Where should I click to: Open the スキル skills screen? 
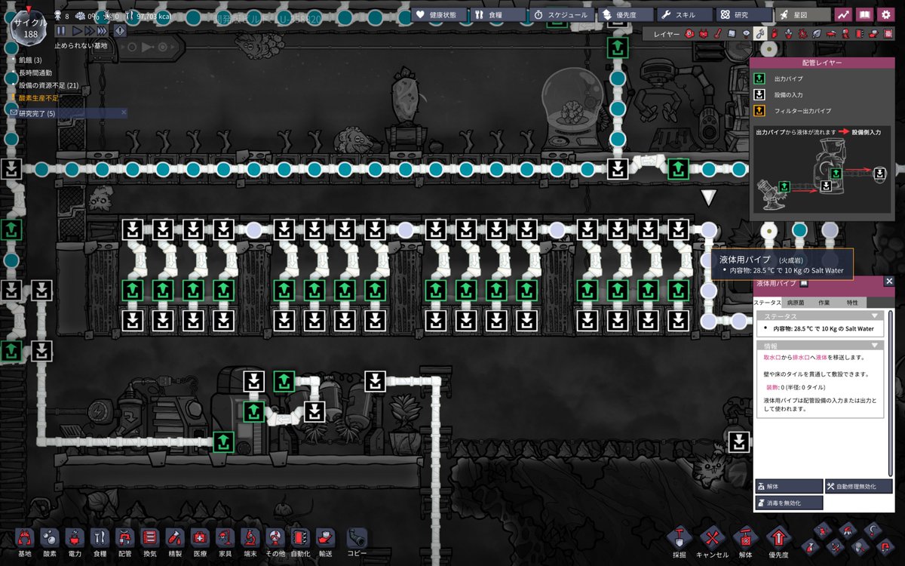684,14
